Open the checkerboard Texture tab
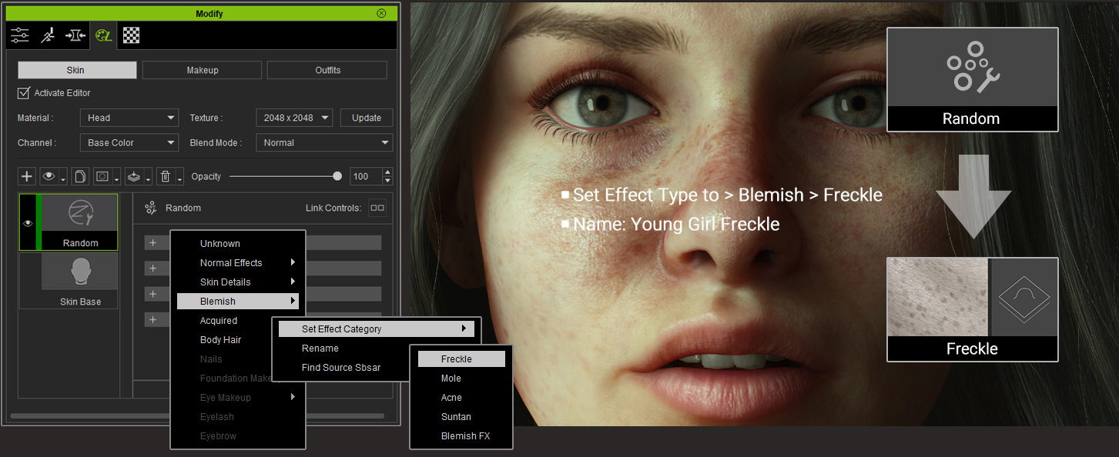The width and height of the screenshot is (1119, 457). [x=131, y=35]
